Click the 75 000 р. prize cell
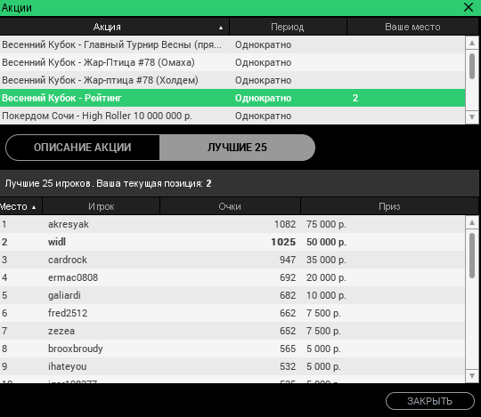Image resolution: width=481 pixels, height=417 pixels. pos(326,224)
